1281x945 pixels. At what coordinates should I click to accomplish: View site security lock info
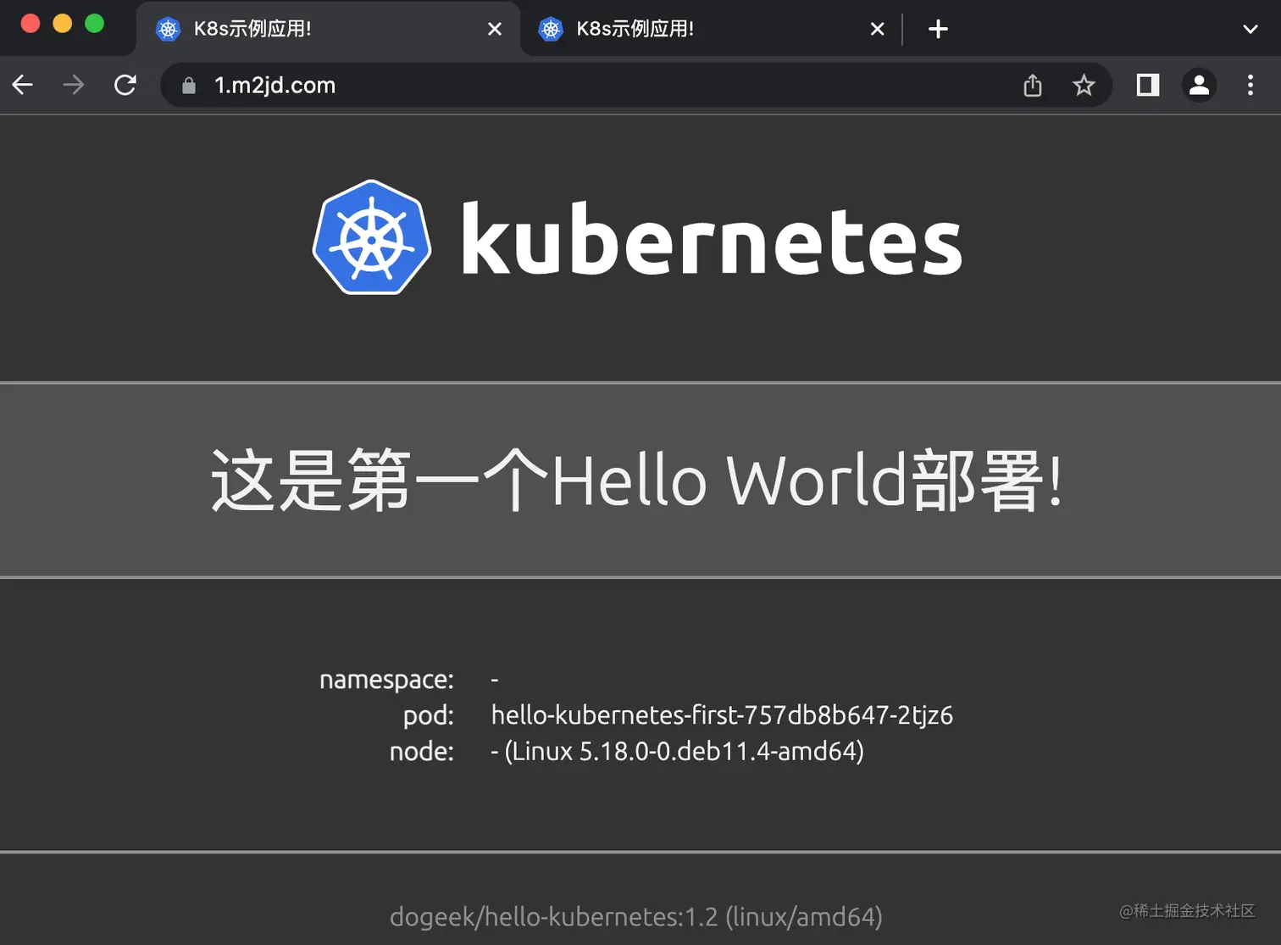point(189,86)
